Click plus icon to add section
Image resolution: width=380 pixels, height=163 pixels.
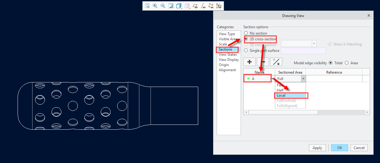pyautogui.click(x=249, y=62)
